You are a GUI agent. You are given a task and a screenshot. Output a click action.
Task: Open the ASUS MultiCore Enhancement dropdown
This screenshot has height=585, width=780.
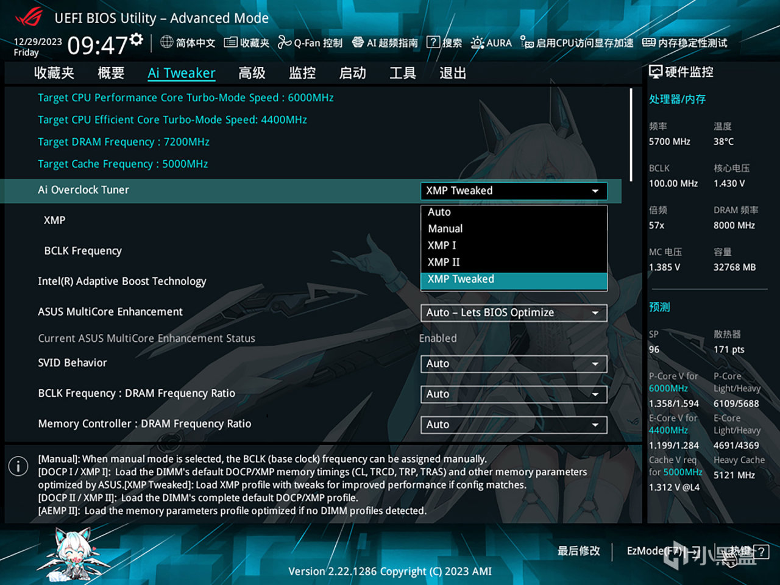(x=514, y=313)
